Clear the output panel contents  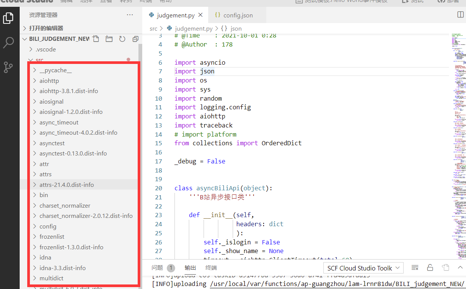tap(415, 267)
